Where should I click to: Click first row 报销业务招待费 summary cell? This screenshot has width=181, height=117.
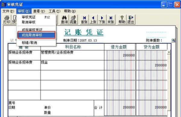coord(24,55)
